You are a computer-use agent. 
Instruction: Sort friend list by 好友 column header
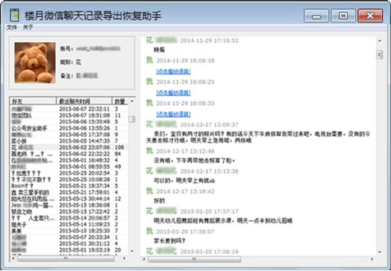pos(33,101)
